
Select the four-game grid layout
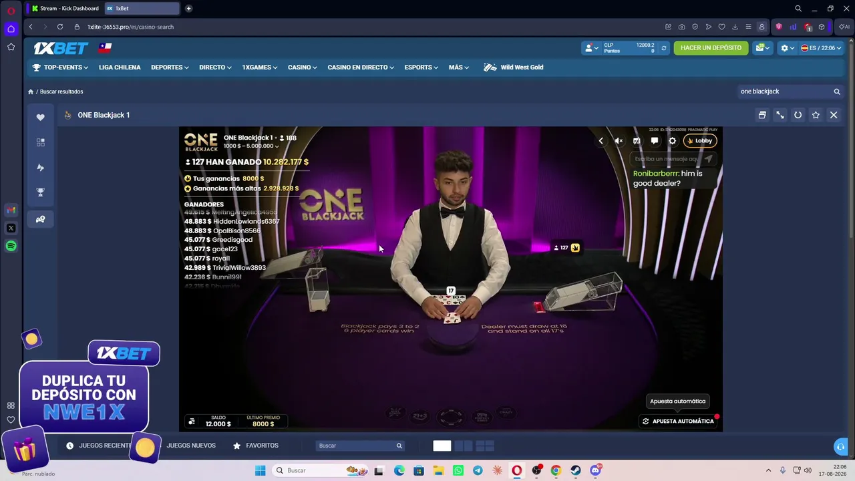[485, 446]
